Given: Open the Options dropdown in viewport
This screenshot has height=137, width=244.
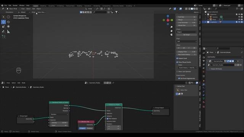Looking at the screenshot, I should point(197,12).
